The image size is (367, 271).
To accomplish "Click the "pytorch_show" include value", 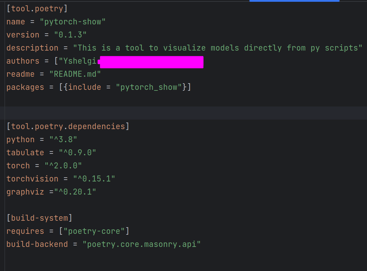I will 149,87.
